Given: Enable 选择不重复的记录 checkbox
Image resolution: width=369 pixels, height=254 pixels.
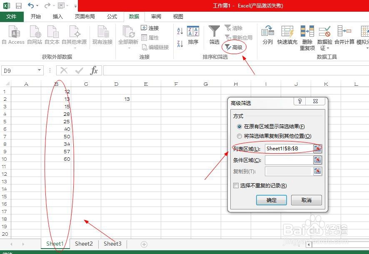Looking at the screenshot, I should [236, 186].
